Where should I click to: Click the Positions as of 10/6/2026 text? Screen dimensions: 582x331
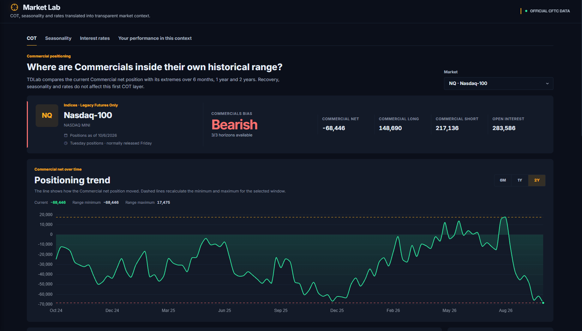(x=93, y=135)
